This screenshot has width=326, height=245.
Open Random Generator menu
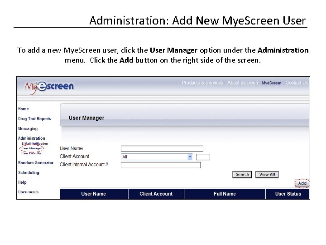36,163
